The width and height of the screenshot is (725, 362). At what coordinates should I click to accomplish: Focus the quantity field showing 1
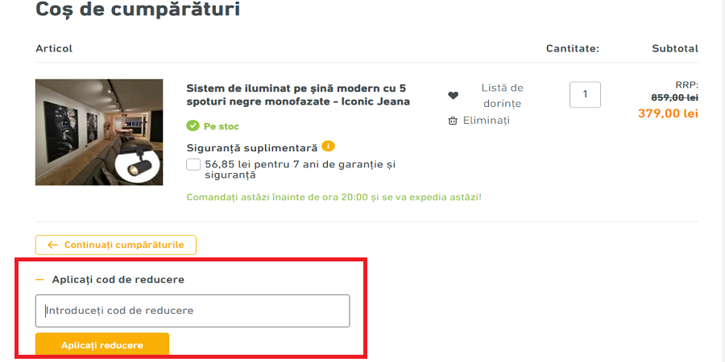[x=585, y=95]
